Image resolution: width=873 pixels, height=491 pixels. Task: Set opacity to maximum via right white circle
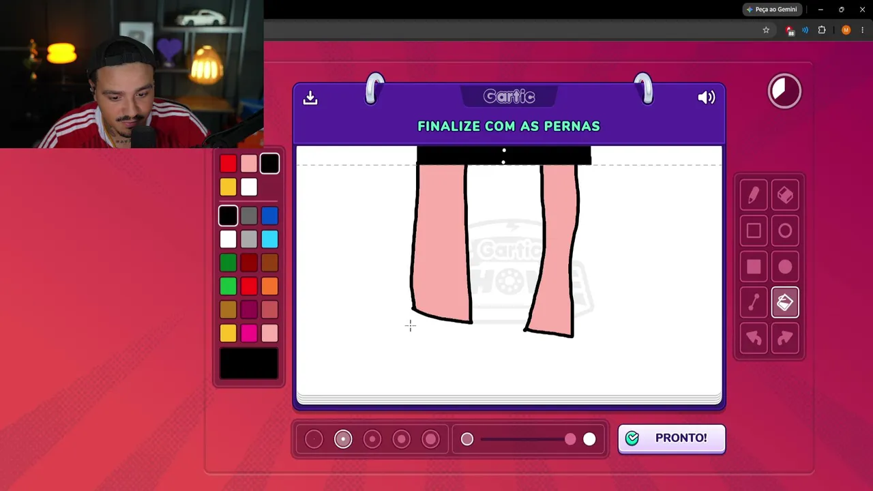click(x=589, y=439)
